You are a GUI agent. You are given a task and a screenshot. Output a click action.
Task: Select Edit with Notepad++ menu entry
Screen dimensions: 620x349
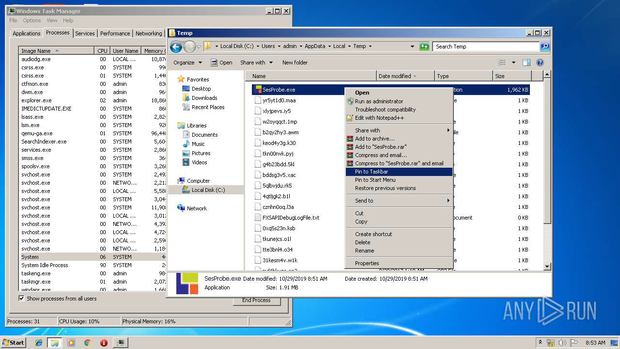coord(399,118)
